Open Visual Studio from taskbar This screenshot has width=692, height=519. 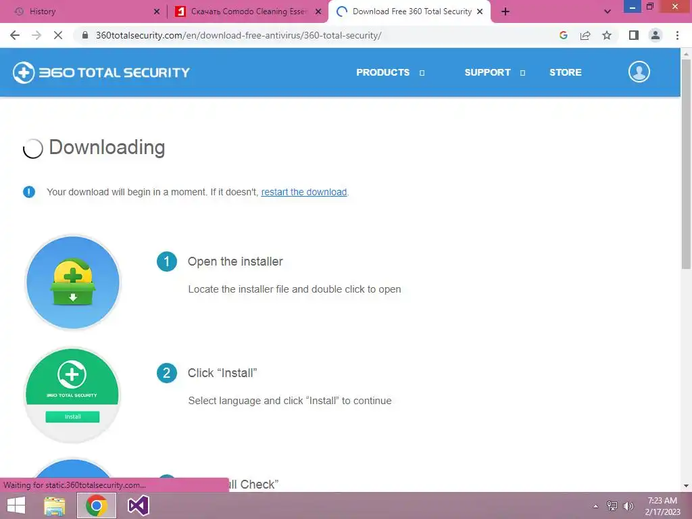(138, 505)
